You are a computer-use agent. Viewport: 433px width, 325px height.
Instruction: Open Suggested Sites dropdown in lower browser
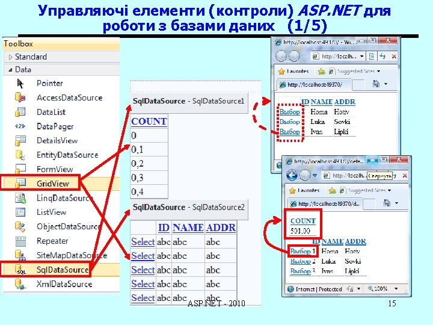point(389,190)
